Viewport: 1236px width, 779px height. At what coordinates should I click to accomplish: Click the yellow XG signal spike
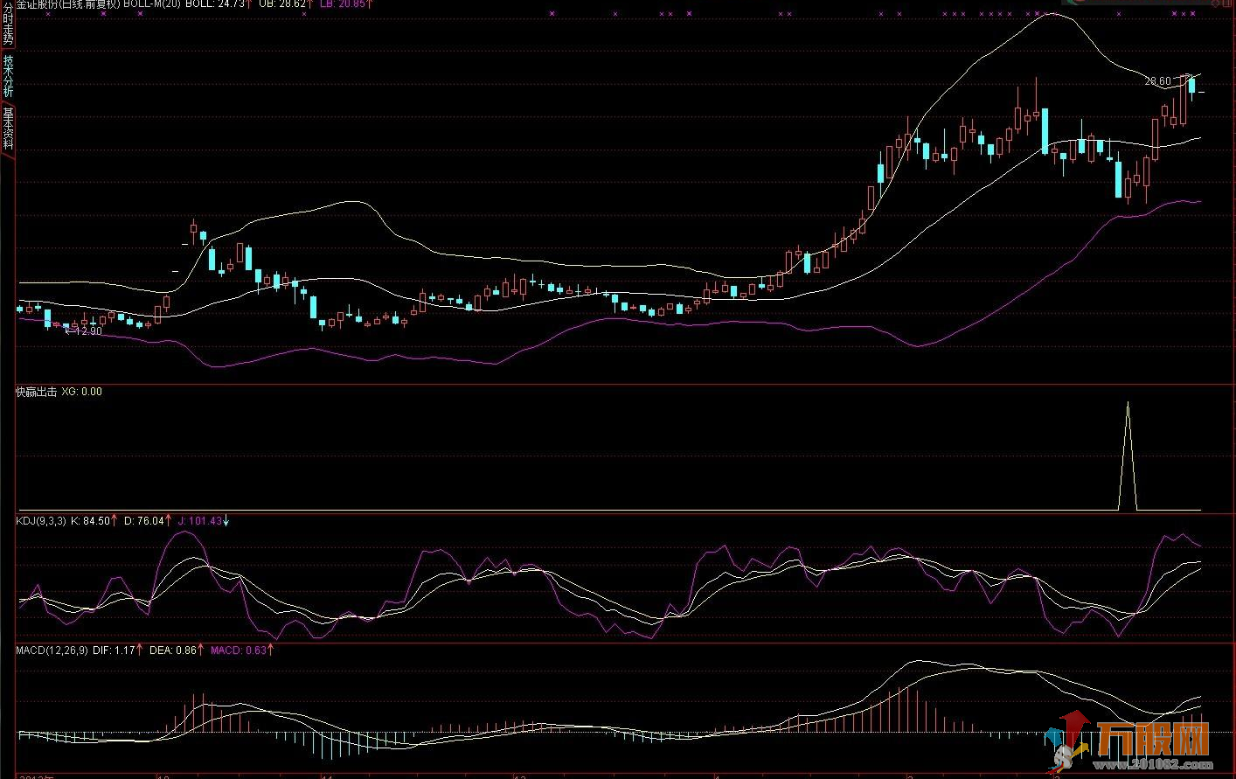[1128, 456]
